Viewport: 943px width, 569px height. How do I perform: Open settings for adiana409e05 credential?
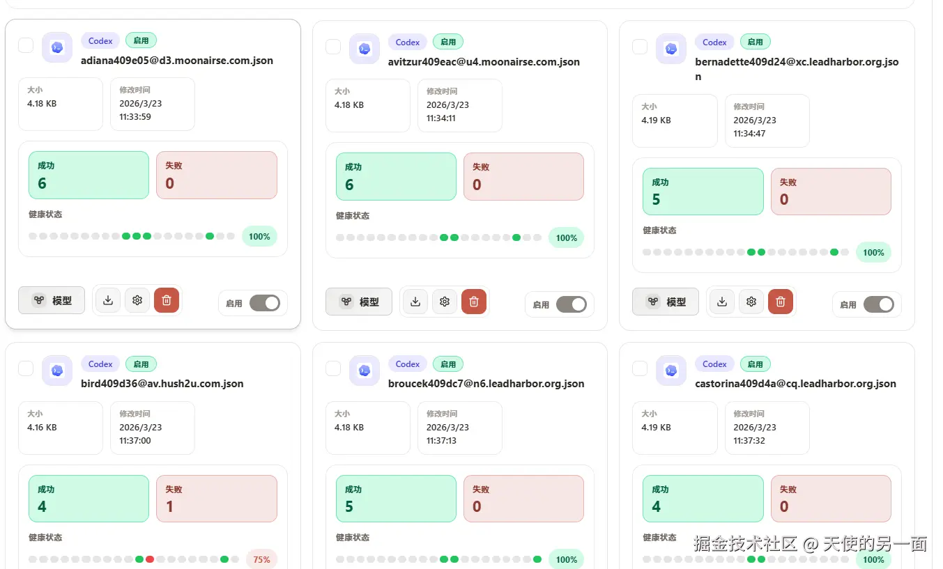click(137, 300)
